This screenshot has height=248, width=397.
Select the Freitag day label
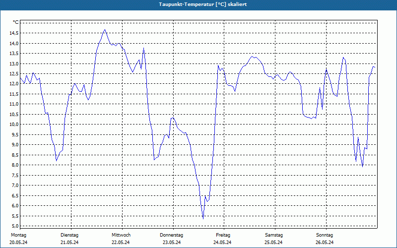(223, 235)
